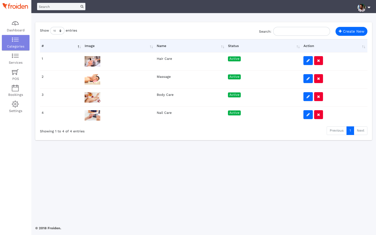The image size is (376, 235).
Task: Edit the Hair Care category
Action: click(x=308, y=61)
